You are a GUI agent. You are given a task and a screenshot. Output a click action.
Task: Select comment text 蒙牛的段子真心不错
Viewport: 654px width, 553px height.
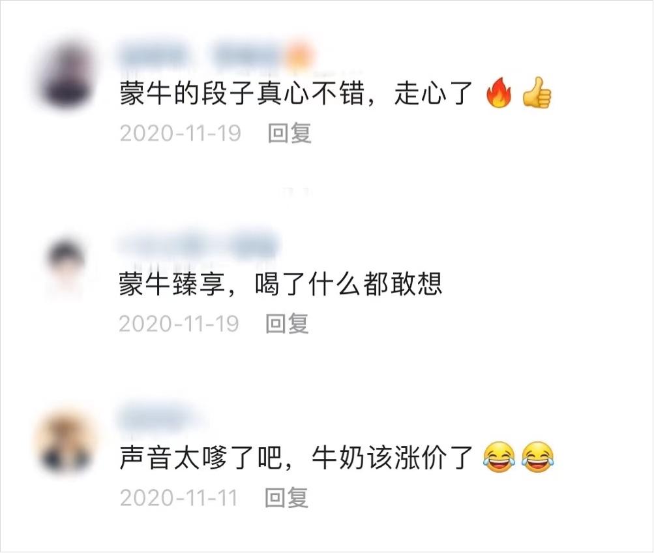tap(242, 93)
